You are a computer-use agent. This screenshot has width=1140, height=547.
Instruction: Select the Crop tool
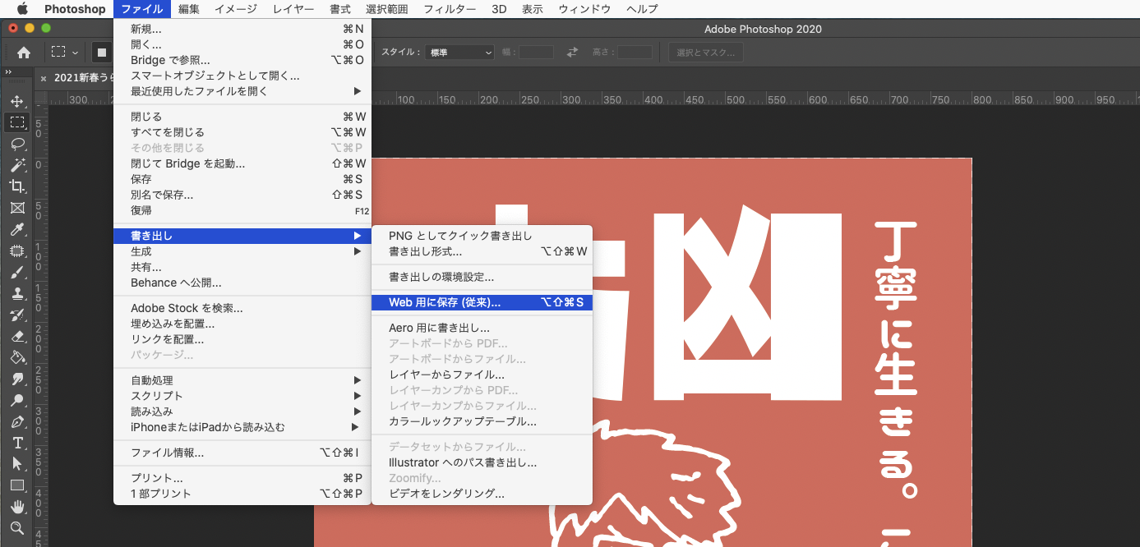pos(17,186)
